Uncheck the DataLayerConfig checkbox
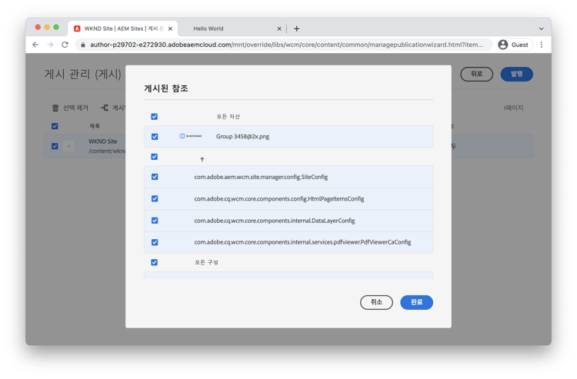 point(155,221)
